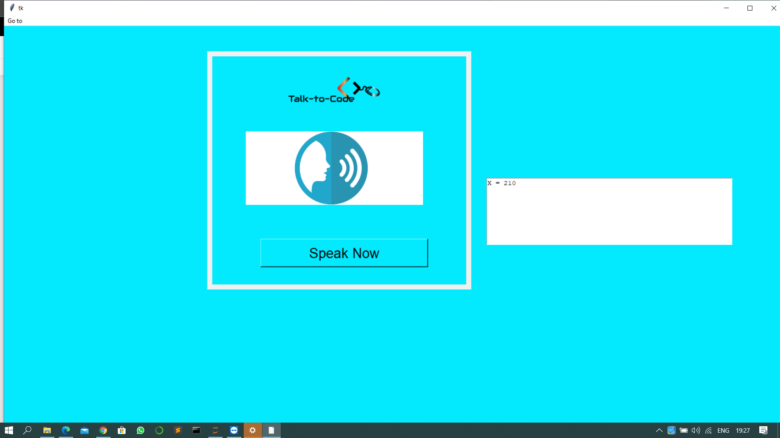The width and height of the screenshot is (780, 438).
Task: Open Google Chrome from taskbar
Action: pos(103,430)
